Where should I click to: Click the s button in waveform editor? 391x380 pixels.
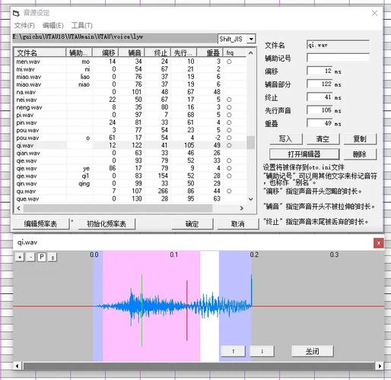tap(52, 257)
